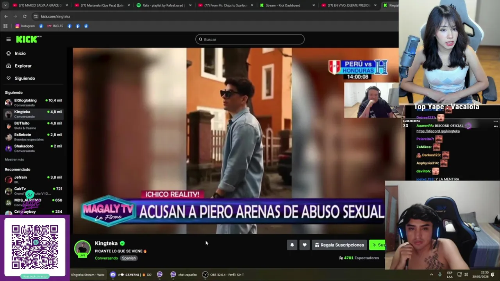Click the browser back arrow

click(6, 16)
